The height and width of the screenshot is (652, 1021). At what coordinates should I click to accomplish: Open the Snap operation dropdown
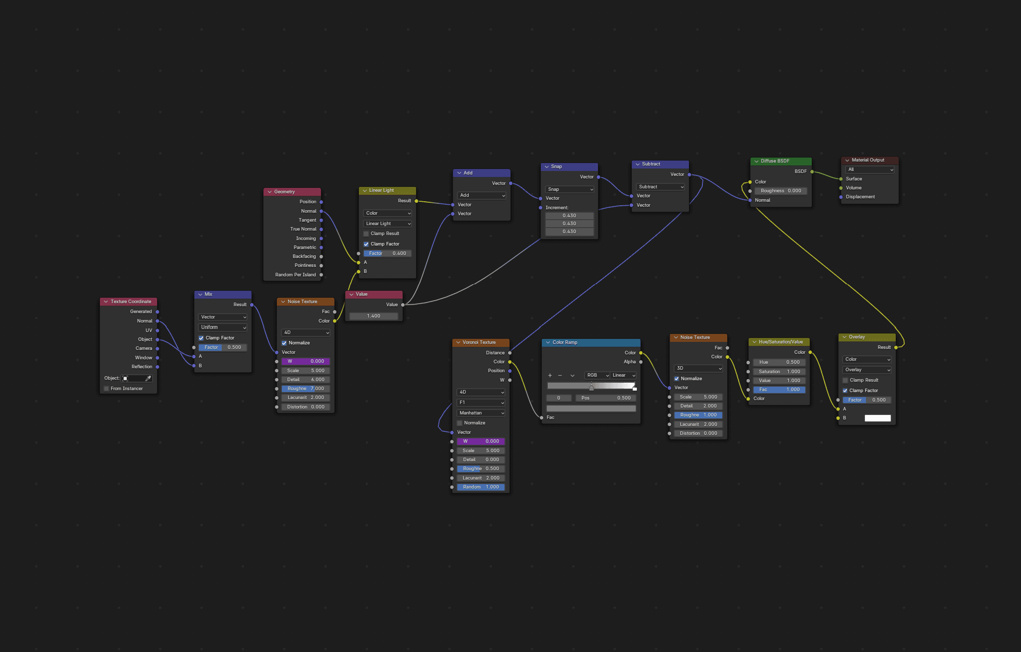(x=570, y=189)
